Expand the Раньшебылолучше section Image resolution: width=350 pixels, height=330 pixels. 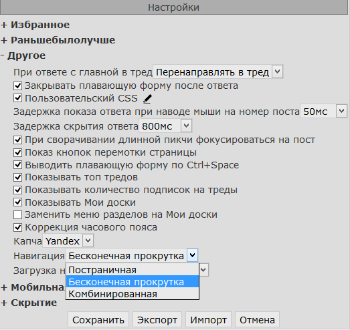(58, 40)
